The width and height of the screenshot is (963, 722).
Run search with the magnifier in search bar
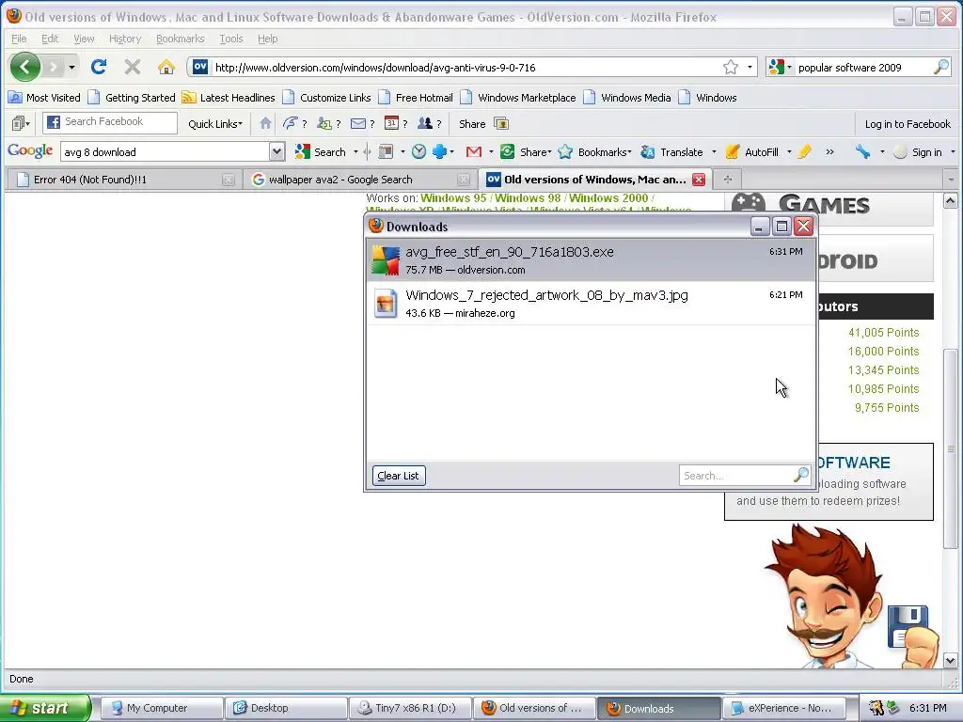(x=940, y=67)
